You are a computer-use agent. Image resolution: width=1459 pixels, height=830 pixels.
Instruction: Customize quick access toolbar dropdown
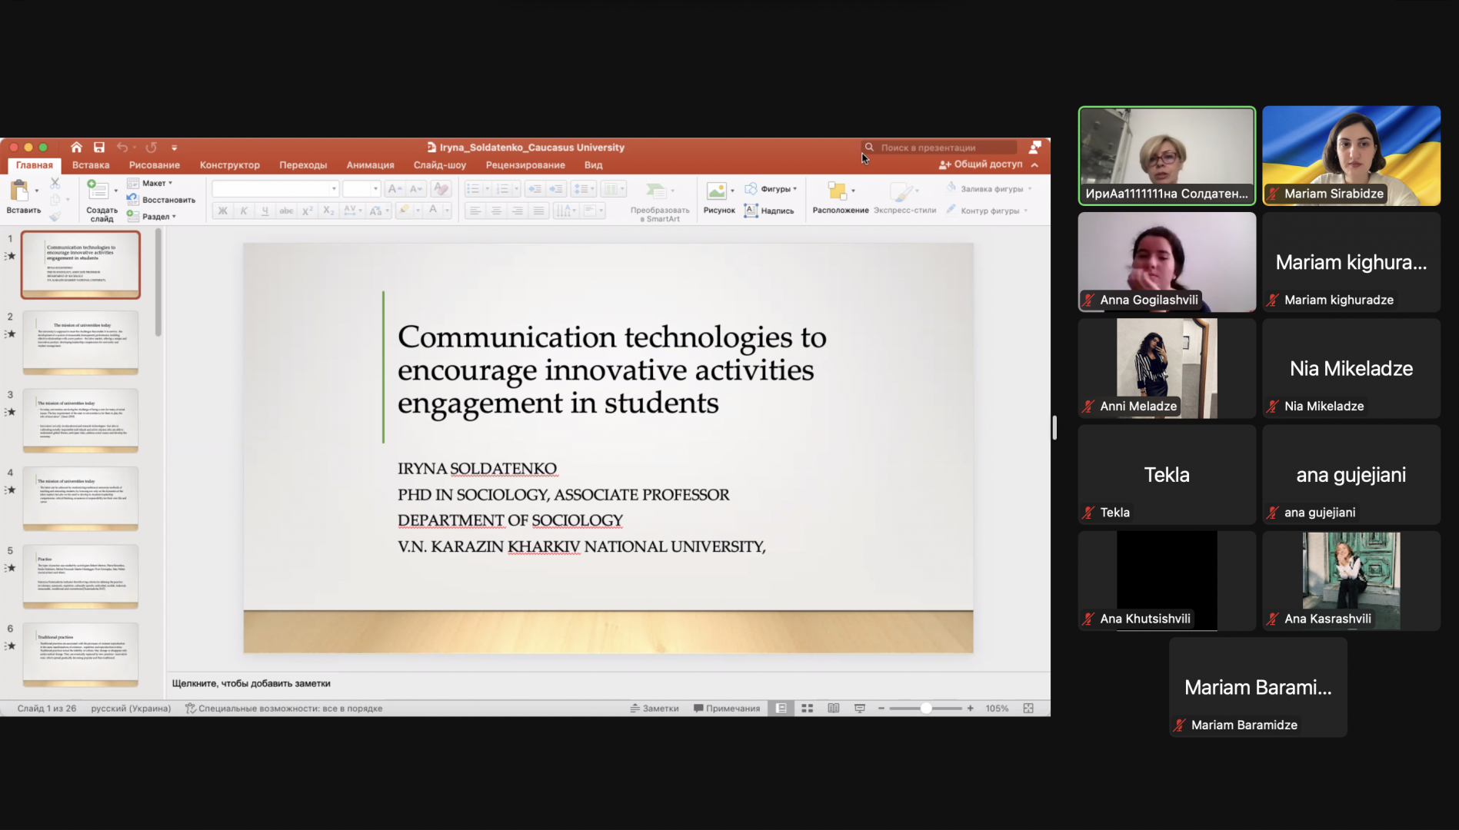(175, 148)
